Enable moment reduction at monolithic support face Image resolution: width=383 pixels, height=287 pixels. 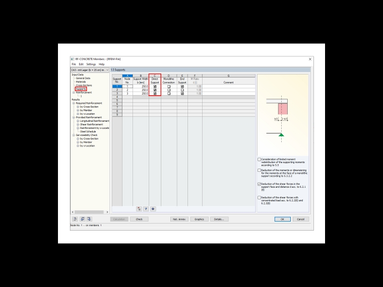click(x=260, y=170)
